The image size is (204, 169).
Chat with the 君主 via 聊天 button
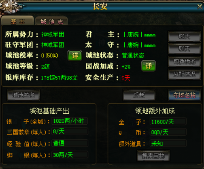coord(184,36)
